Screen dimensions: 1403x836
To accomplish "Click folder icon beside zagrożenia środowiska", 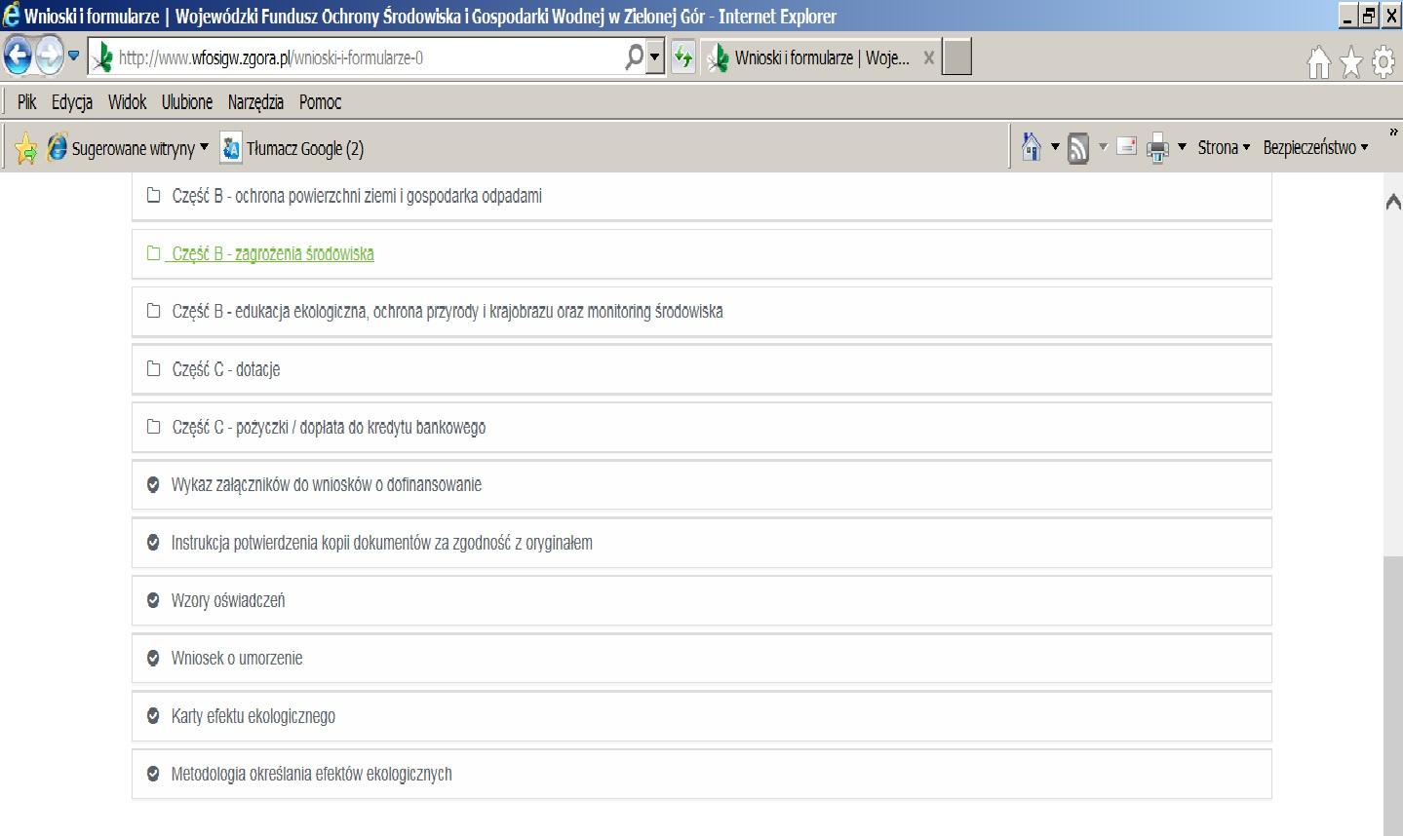I will pos(153,253).
